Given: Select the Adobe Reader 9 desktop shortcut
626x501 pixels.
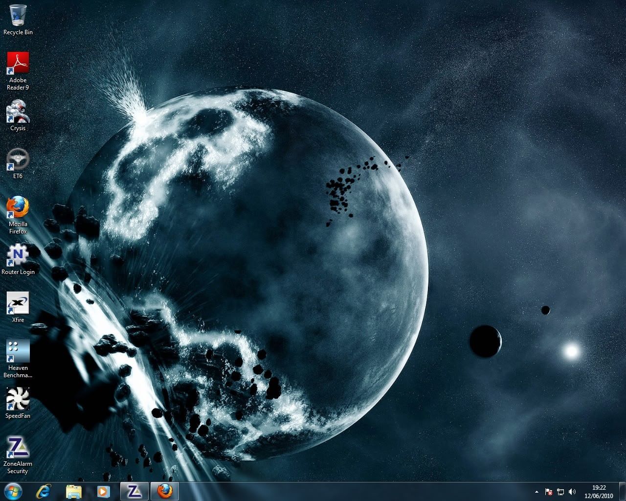Looking at the screenshot, I should point(18,71).
